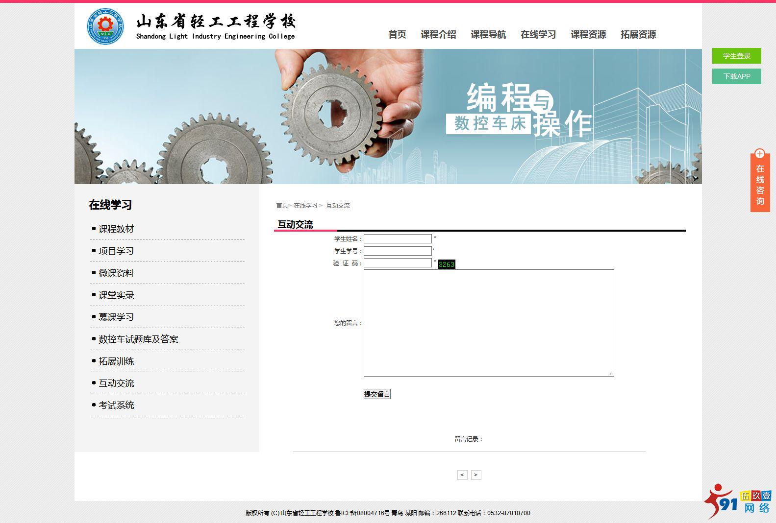The image size is (776, 523).
Task: Focus the 学生姓名 input field
Action: point(398,239)
